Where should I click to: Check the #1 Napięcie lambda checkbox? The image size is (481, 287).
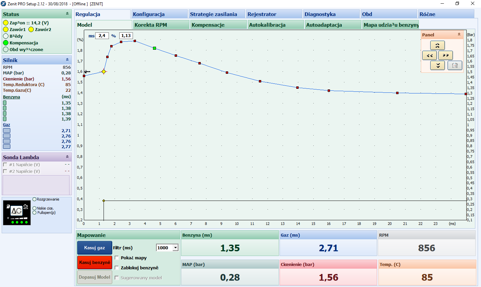[5, 165]
